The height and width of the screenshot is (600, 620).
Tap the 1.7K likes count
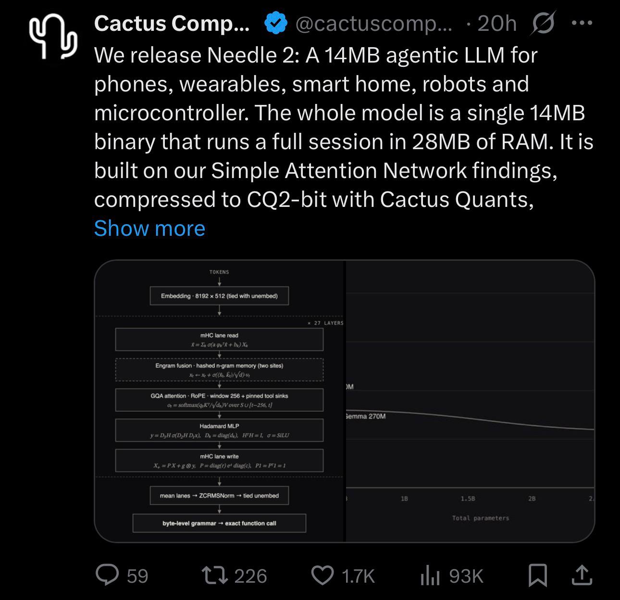358,576
